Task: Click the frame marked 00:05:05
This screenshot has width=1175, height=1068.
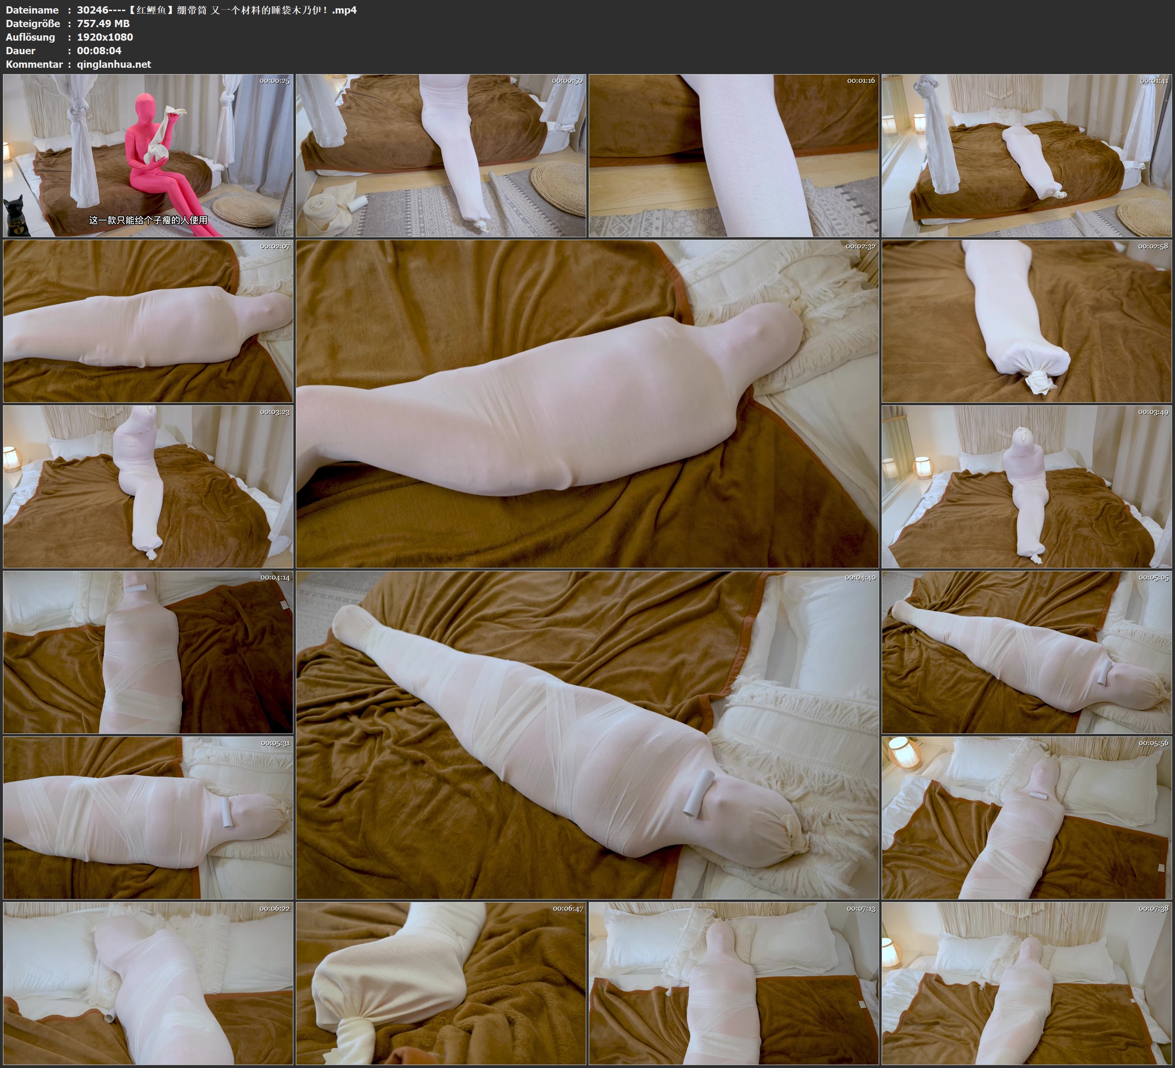Action: pos(1026,652)
